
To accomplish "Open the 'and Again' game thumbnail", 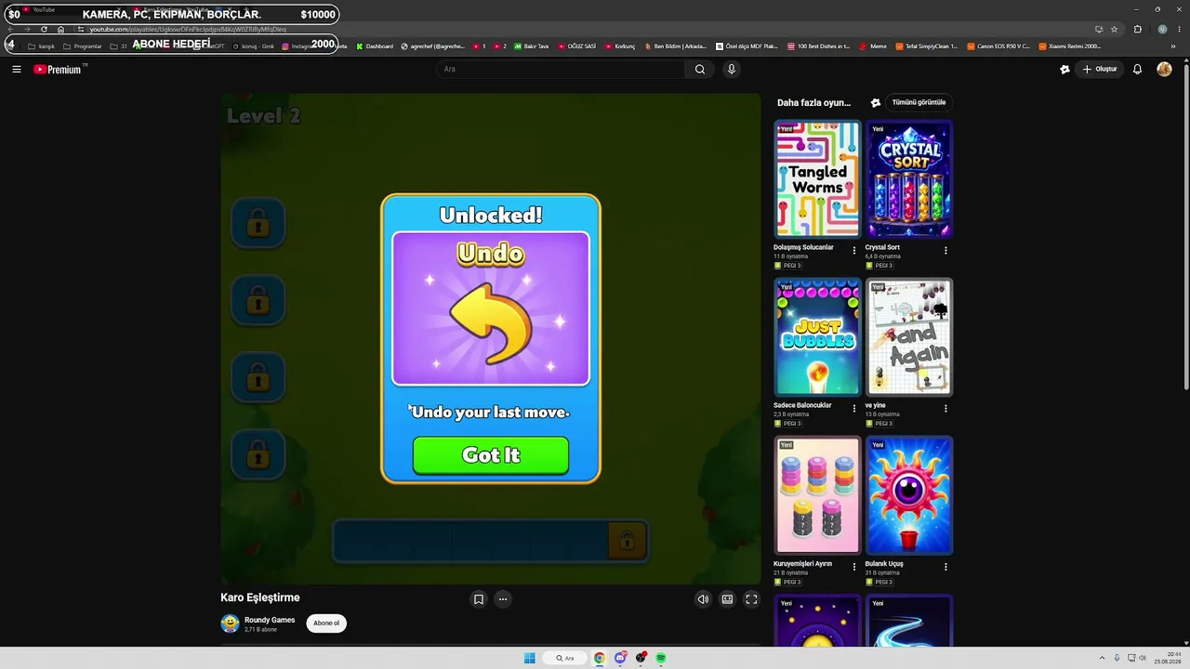I will pyautogui.click(x=909, y=336).
